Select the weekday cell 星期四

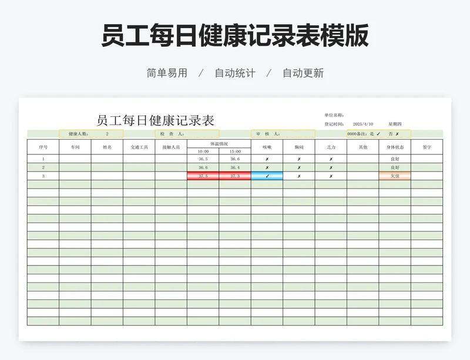tap(395, 124)
